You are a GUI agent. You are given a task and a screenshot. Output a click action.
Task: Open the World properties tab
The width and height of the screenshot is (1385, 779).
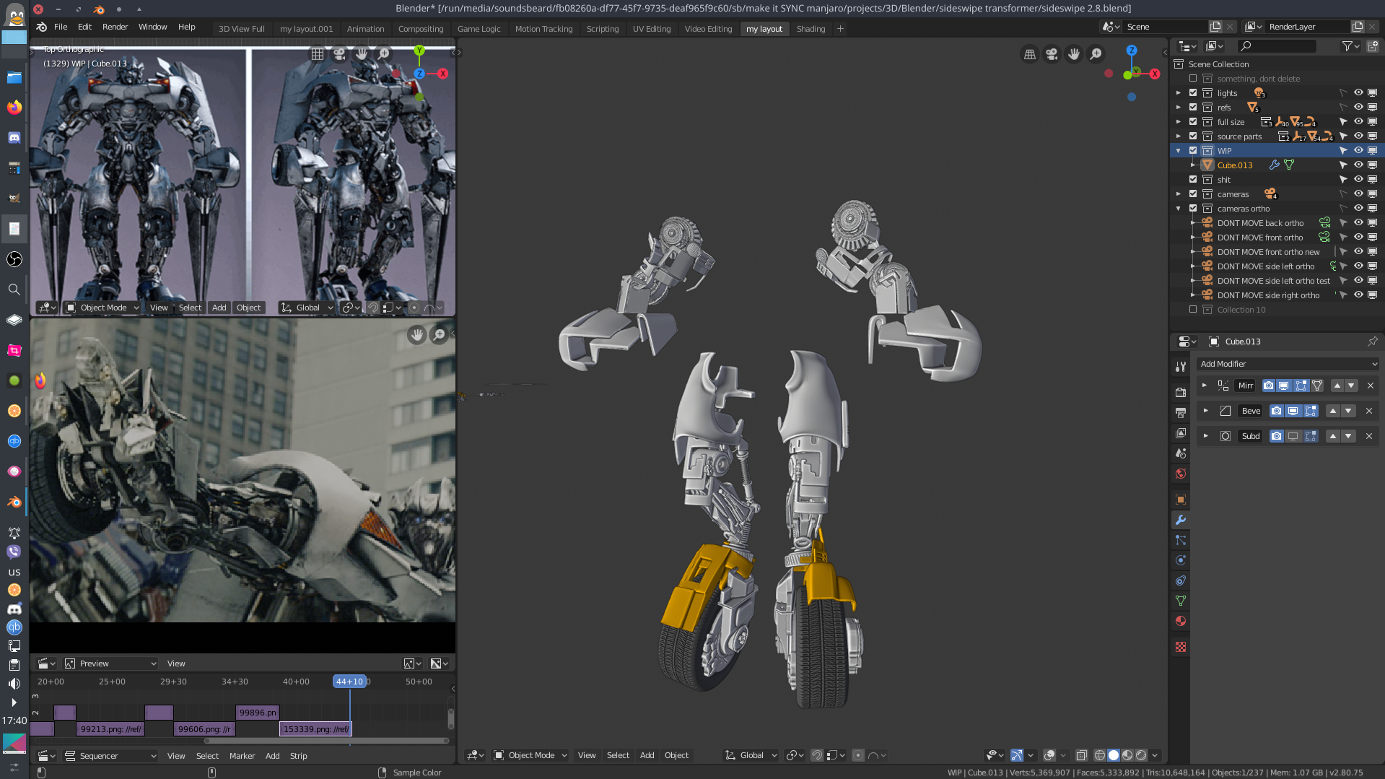1181,474
